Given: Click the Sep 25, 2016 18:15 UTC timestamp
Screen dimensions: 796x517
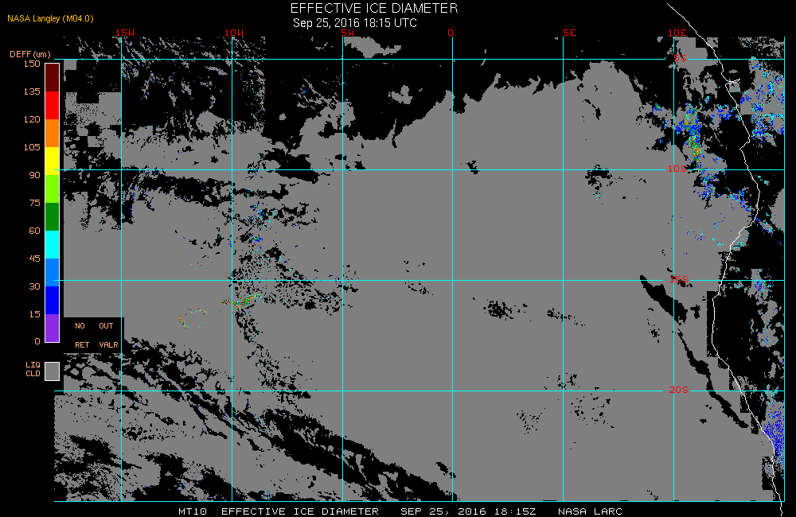Looking at the screenshot, I should point(355,23).
